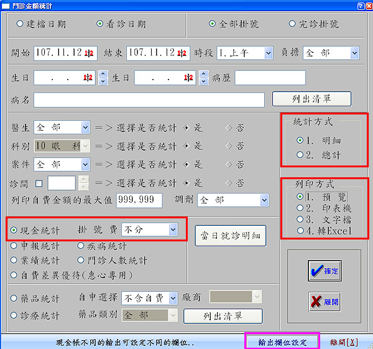Screen dimensions: 373x349
Task: Select 4.轉Excel print option
Action: tap(300, 231)
